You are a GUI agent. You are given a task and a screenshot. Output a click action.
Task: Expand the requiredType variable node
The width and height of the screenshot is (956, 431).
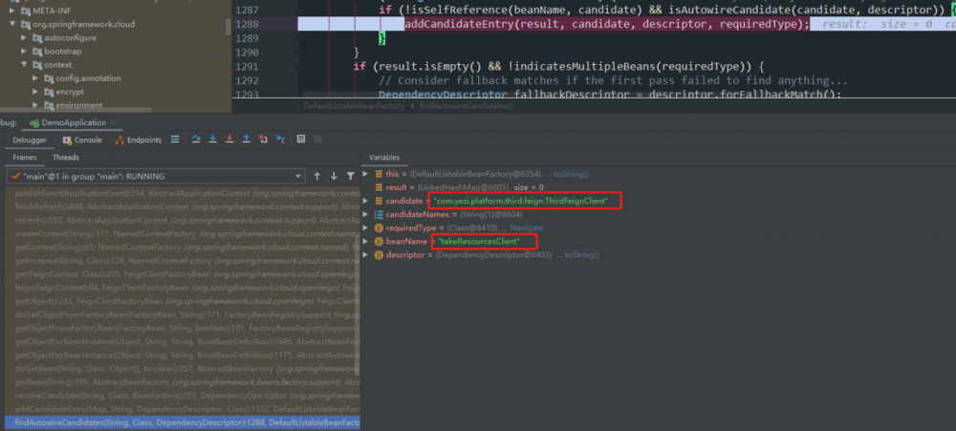pyautogui.click(x=366, y=228)
